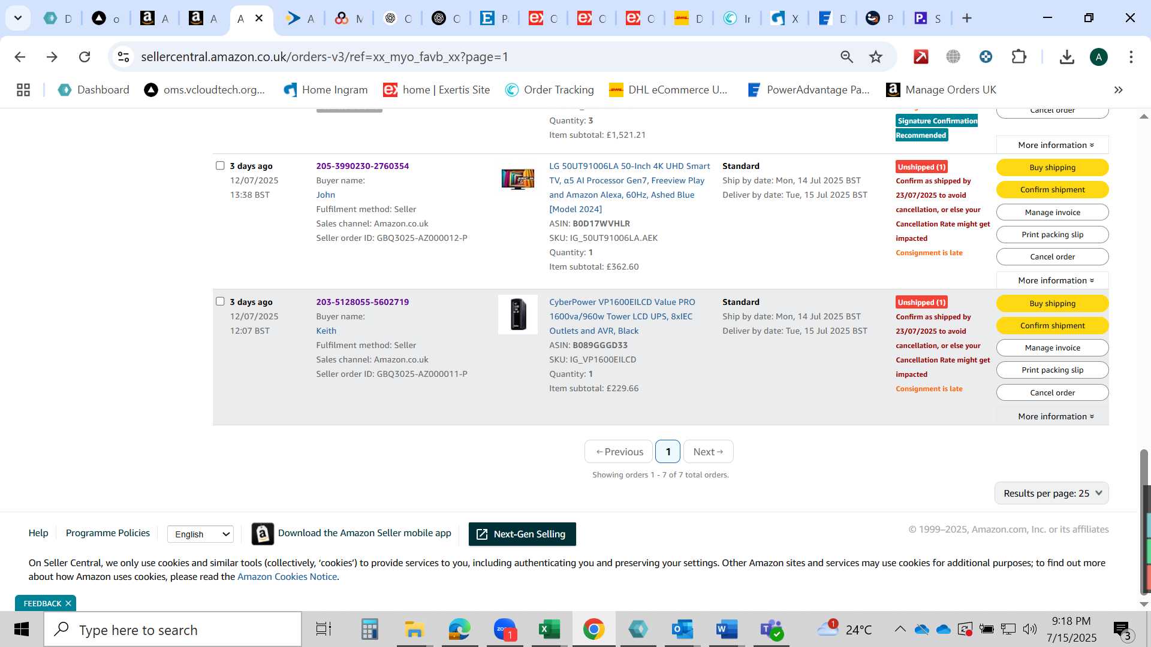Tick the checkbox for order 203-5128055-5602719

[220, 302]
